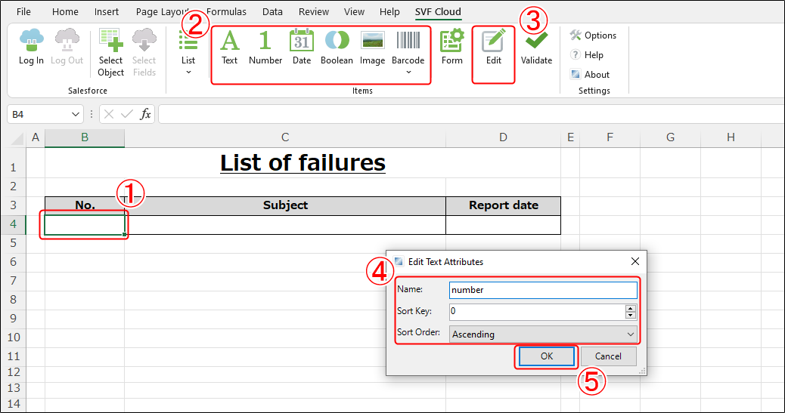Switch to the Data tab
The image size is (785, 413).
click(x=272, y=11)
